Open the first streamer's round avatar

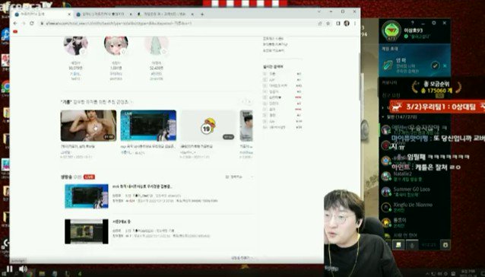point(76,45)
